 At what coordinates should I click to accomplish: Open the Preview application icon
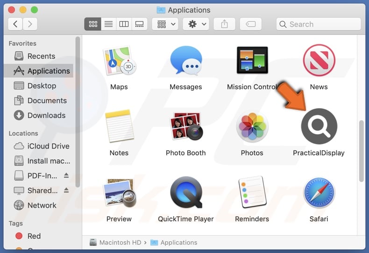pyautogui.click(x=119, y=193)
